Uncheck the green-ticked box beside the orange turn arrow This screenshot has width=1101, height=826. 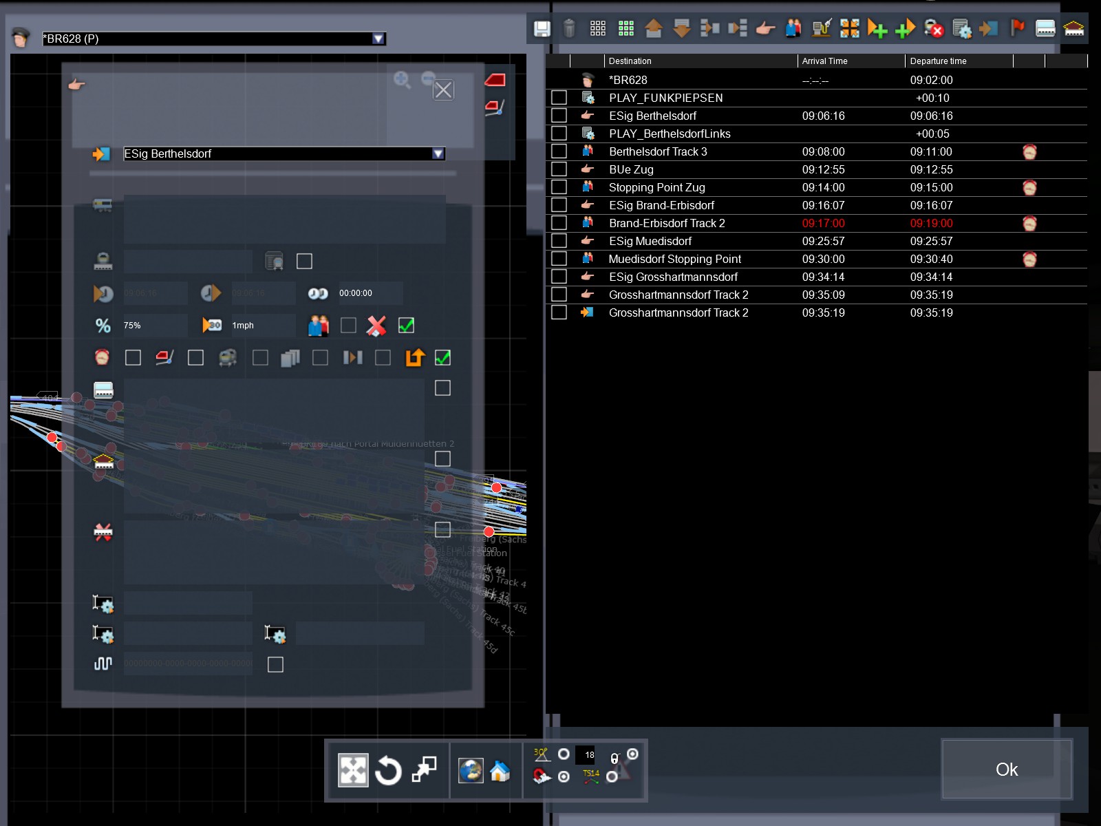click(x=443, y=358)
